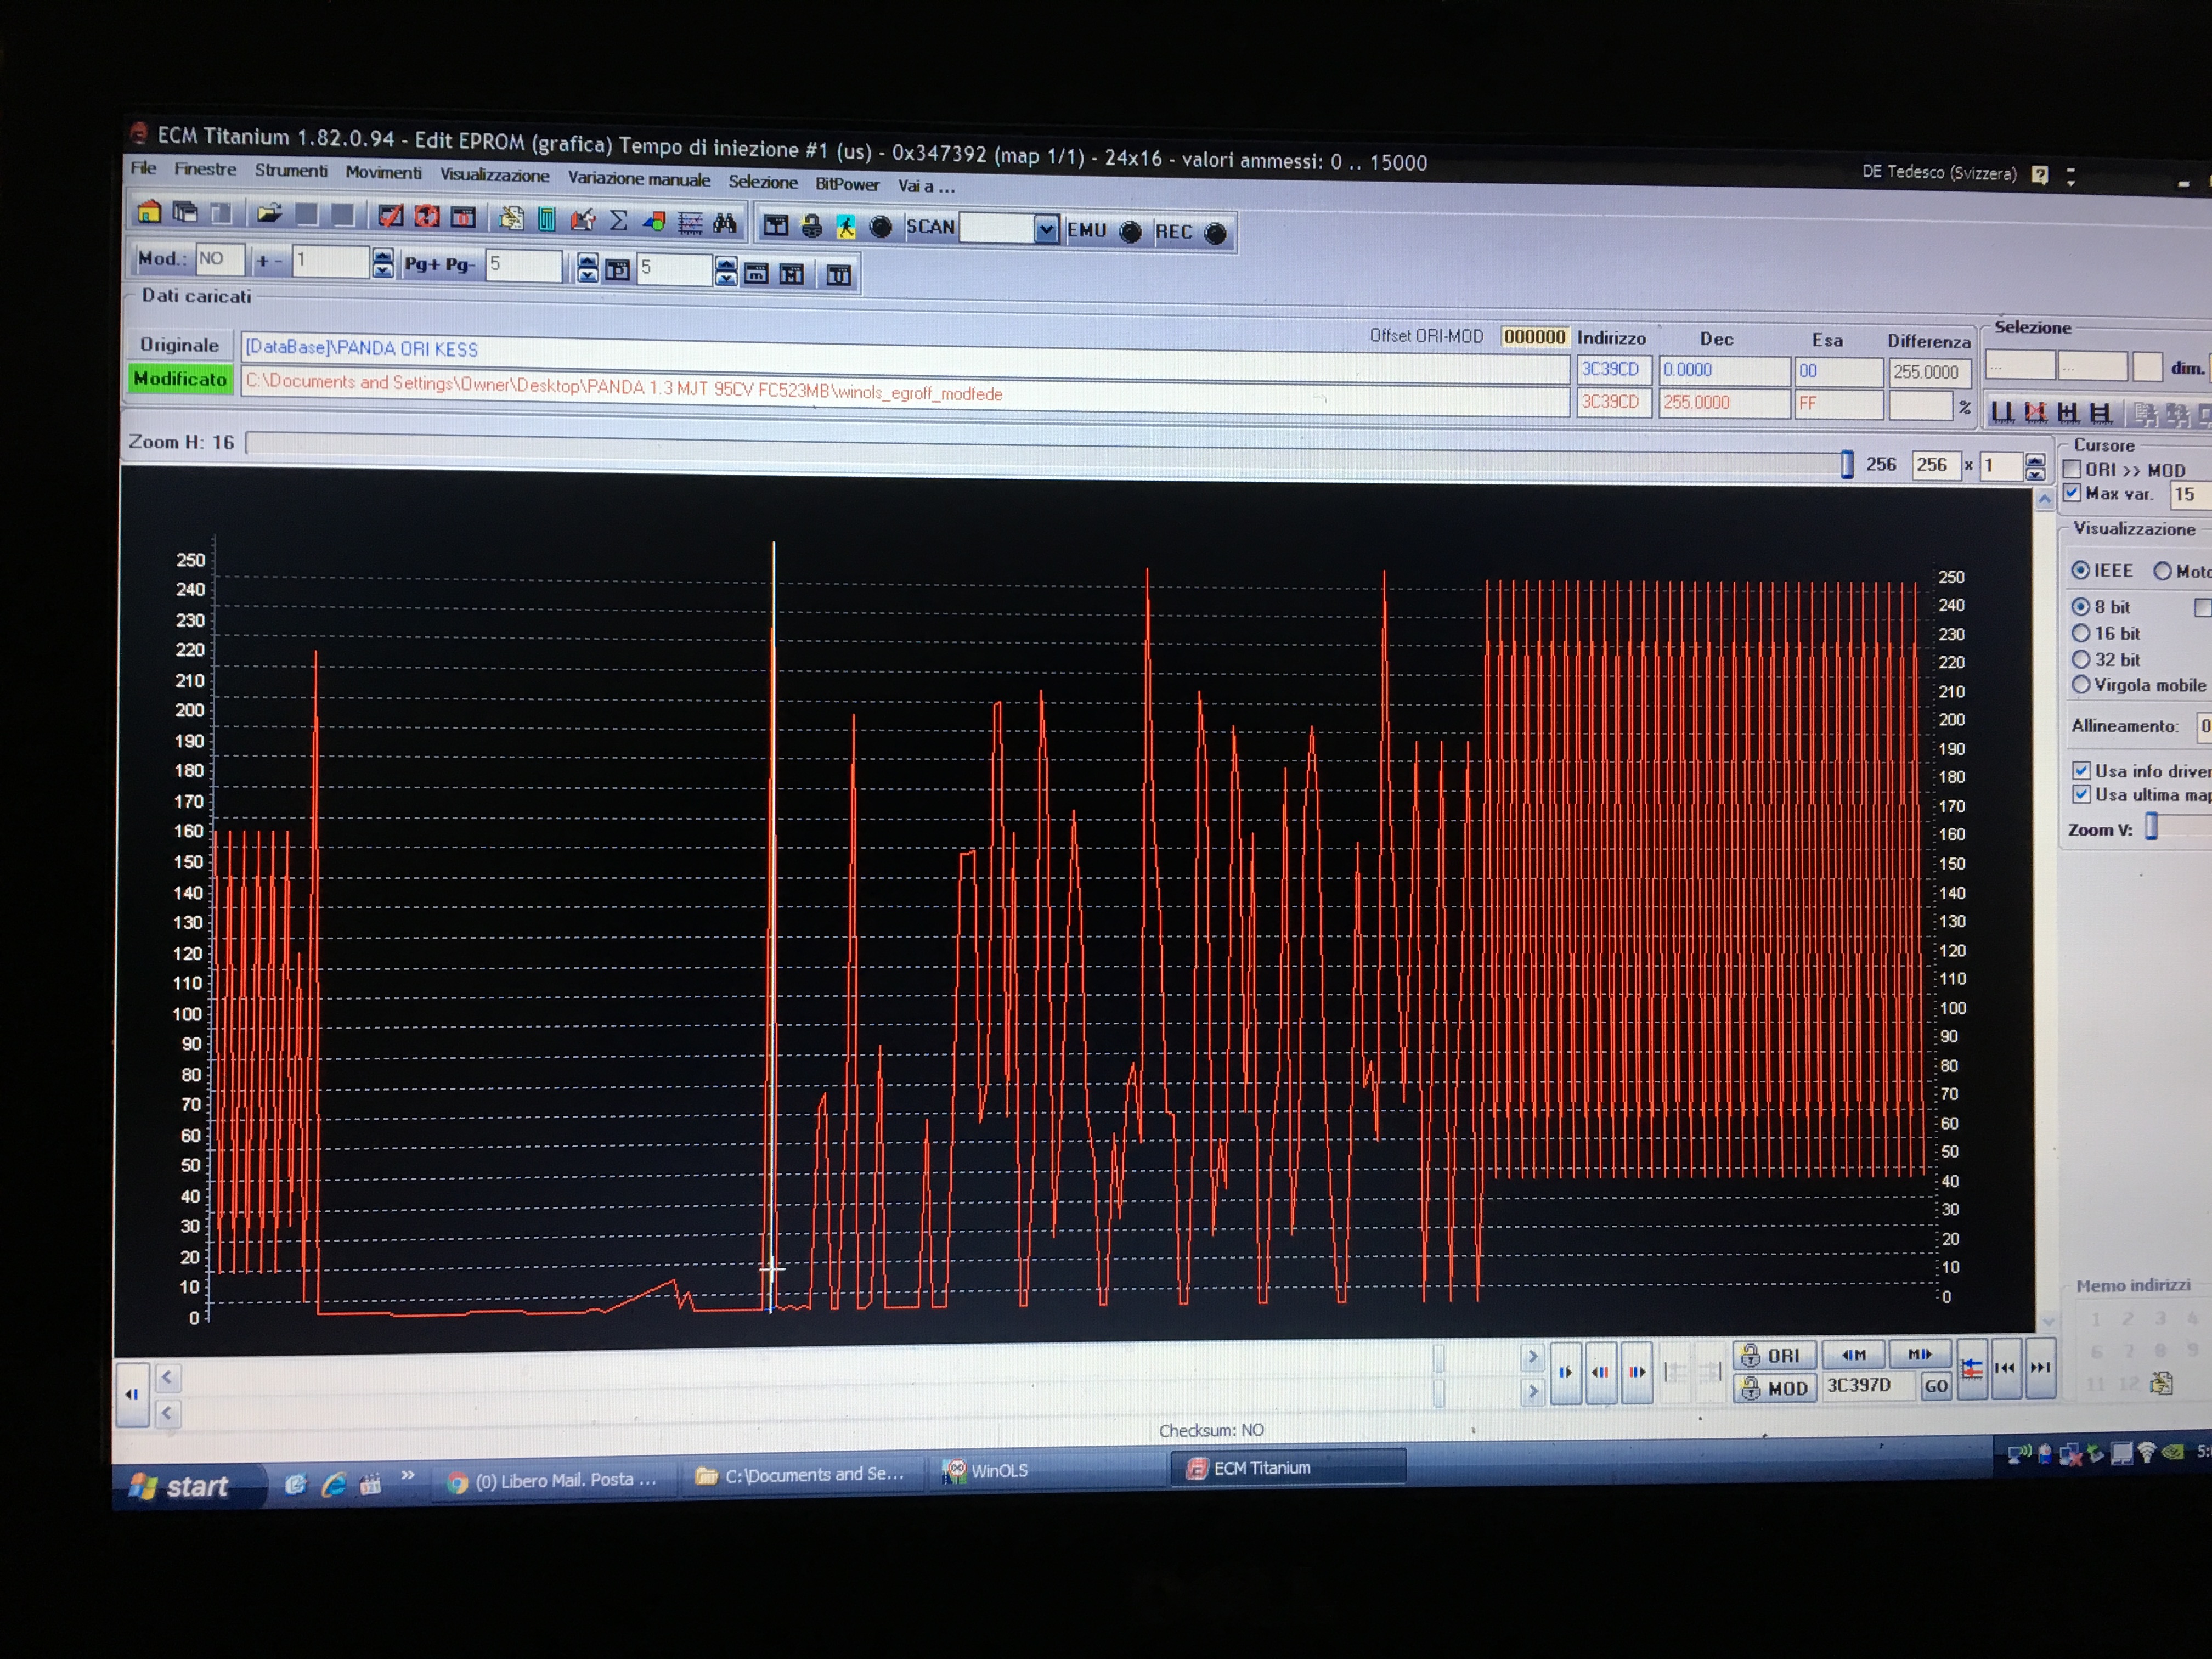Toggle the ORI >> MOD checkbox
The image size is (2212, 1659).
(x=2073, y=468)
